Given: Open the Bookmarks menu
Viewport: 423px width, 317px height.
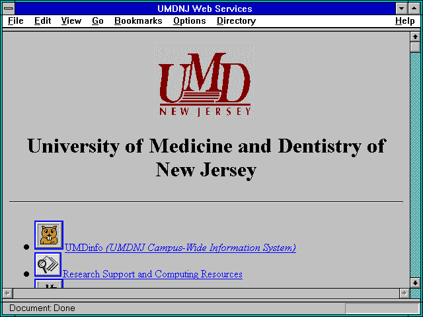Looking at the screenshot, I should point(138,21).
